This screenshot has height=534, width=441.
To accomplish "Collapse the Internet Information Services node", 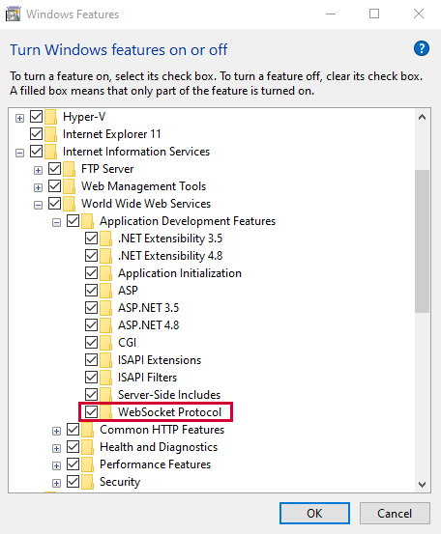I will pos(19,153).
